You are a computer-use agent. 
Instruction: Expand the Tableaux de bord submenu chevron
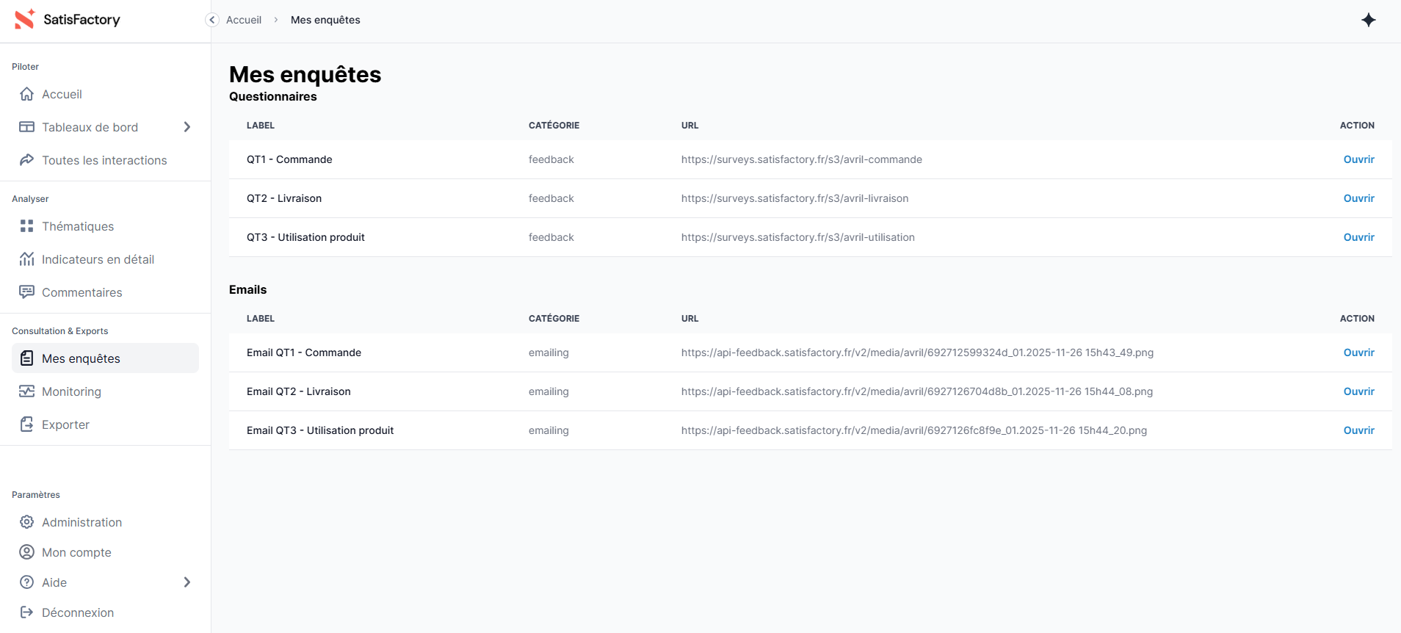[187, 127]
